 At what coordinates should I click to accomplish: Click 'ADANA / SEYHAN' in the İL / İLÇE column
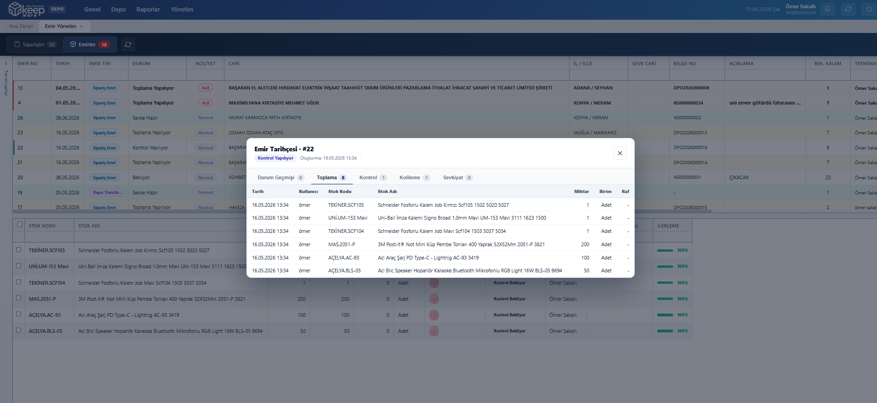593,88
